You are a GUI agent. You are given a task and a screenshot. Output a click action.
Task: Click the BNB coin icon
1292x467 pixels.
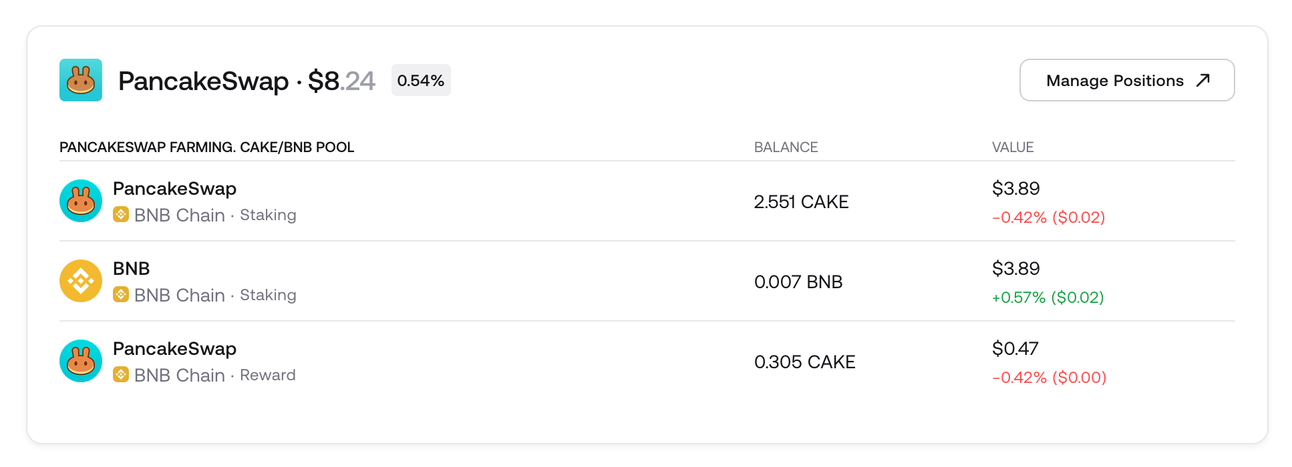click(80, 281)
